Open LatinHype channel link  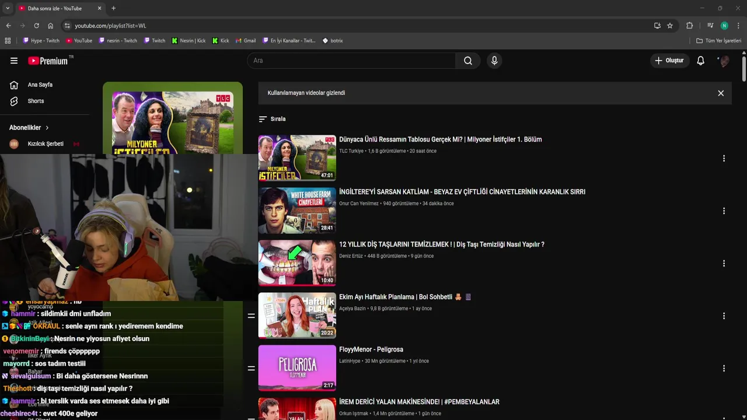[x=350, y=361]
